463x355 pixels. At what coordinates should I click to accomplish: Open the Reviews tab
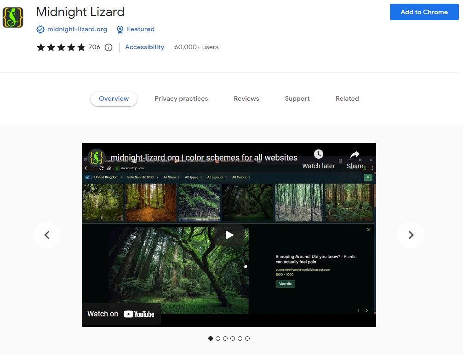tap(246, 99)
